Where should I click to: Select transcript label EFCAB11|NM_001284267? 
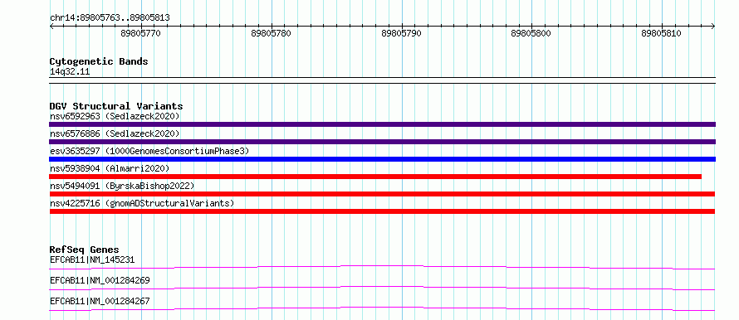pyautogui.click(x=100, y=301)
